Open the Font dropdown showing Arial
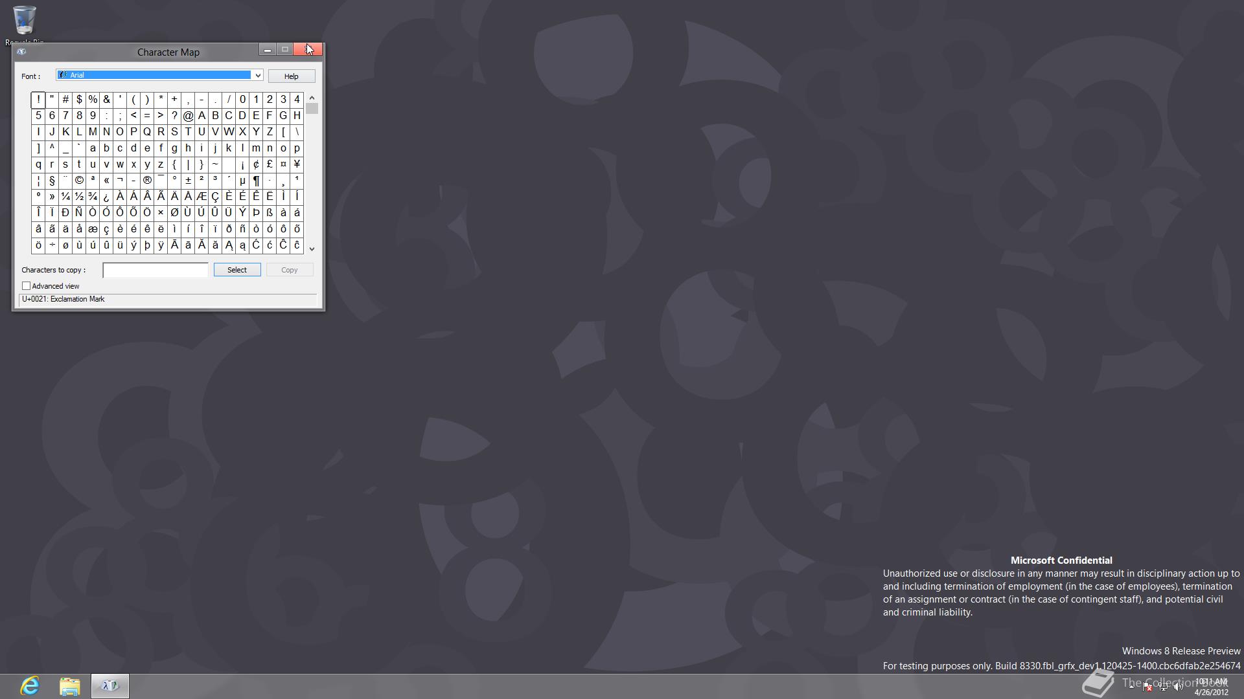The height and width of the screenshot is (699, 1244). [159, 75]
